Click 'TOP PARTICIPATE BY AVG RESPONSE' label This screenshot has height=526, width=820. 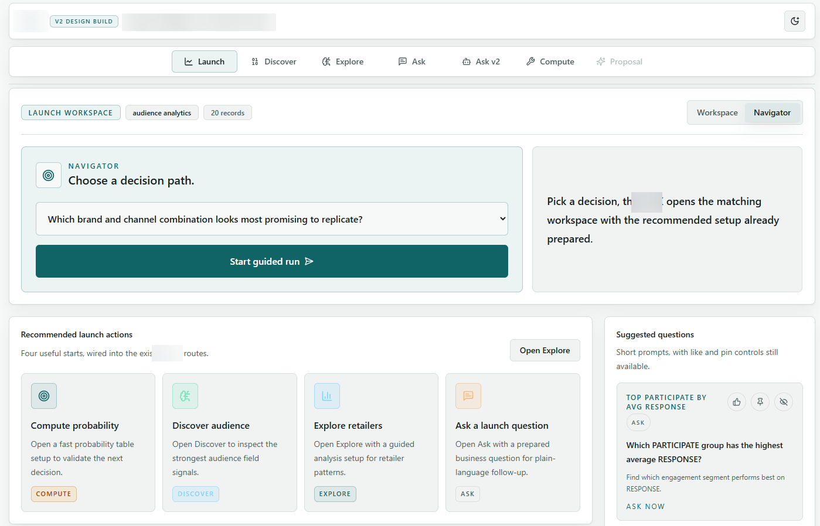pos(666,402)
